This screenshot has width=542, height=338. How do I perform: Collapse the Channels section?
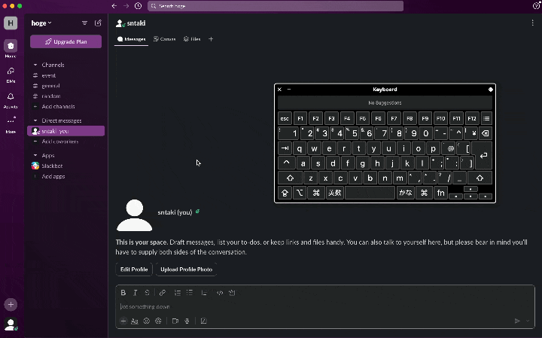35,65
